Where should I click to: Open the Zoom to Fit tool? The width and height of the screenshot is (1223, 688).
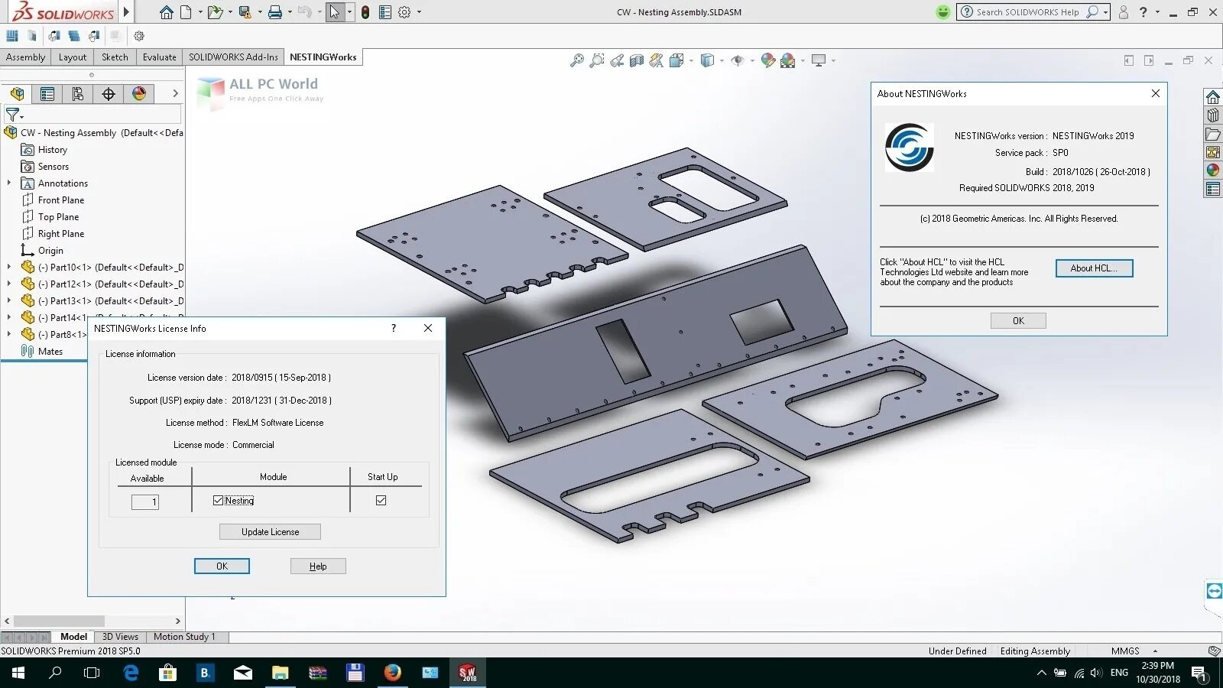tap(577, 60)
